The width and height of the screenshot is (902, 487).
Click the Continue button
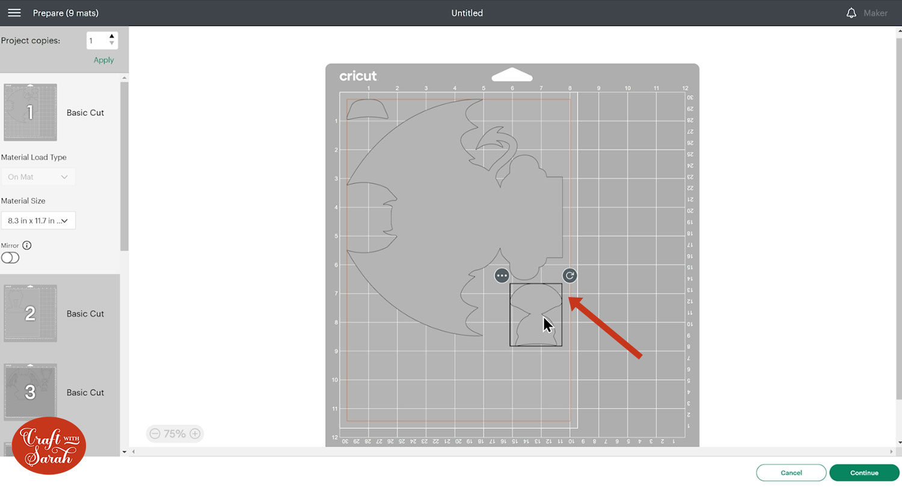(x=864, y=473)
